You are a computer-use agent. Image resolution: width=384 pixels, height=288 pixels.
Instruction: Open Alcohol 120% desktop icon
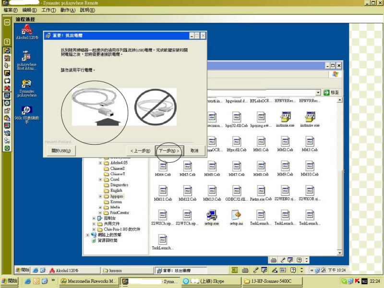click(27, 32)
